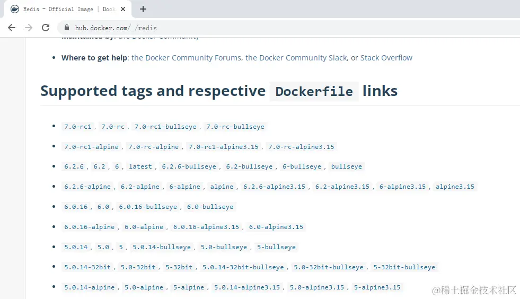Click the latest tag link
The width and height of the screenshot is (520, 299).
pos(140,166)
